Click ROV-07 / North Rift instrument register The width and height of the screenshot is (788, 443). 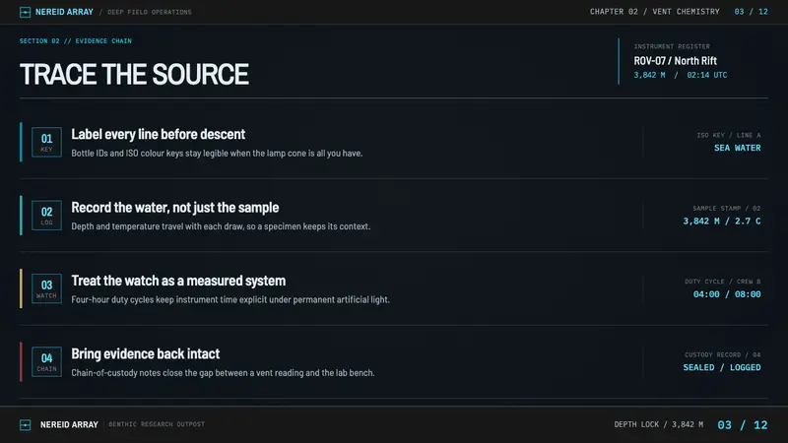[675, 61]
